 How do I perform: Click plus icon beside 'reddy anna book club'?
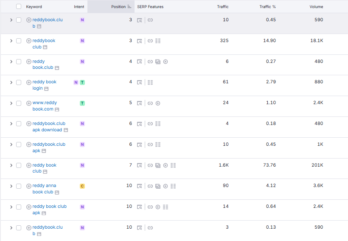click(28, 186)
